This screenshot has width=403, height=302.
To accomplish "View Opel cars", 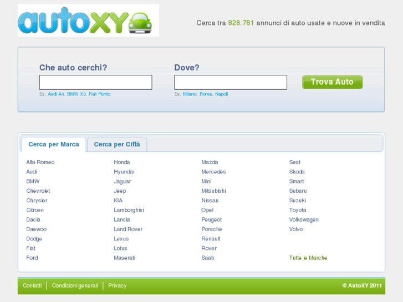I will point(207,210).
